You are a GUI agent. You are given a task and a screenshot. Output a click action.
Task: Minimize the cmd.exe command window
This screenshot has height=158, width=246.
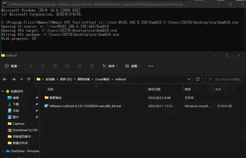[x=219, y=4]
